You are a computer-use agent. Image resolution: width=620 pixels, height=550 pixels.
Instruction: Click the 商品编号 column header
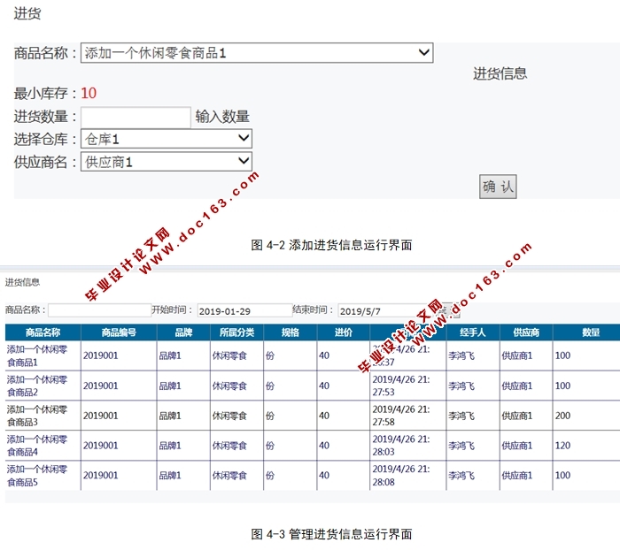click(119, 332)
